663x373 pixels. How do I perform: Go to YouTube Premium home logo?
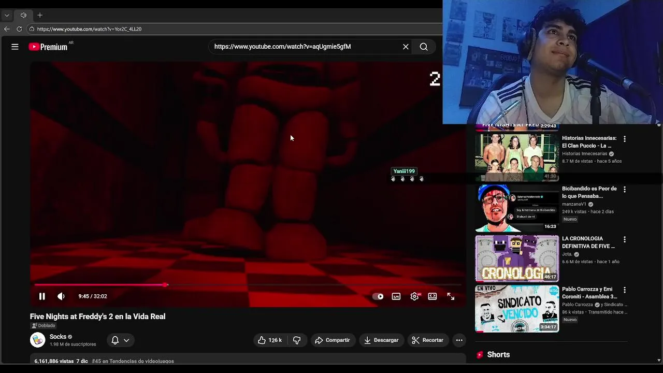coord(48,47)
